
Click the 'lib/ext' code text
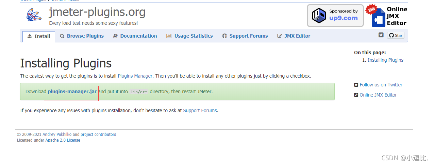click(x=139, y=92)
